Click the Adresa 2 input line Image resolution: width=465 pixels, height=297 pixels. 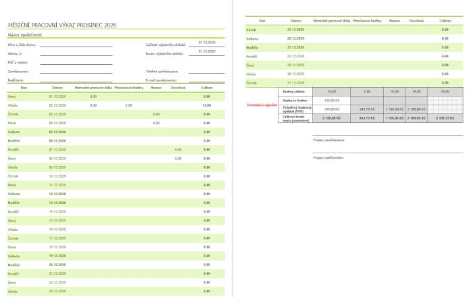point(76,53)
